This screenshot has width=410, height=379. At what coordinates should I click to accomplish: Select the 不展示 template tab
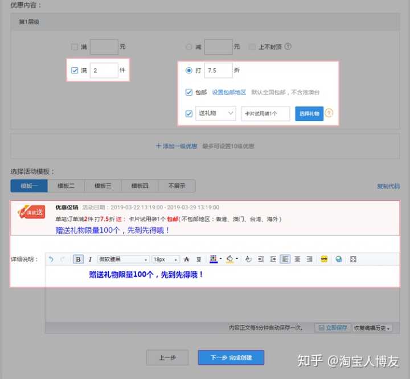(x=177, y=186)
